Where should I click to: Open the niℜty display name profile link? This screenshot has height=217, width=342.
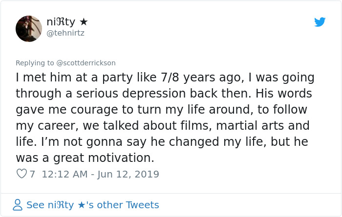(62, 22)
